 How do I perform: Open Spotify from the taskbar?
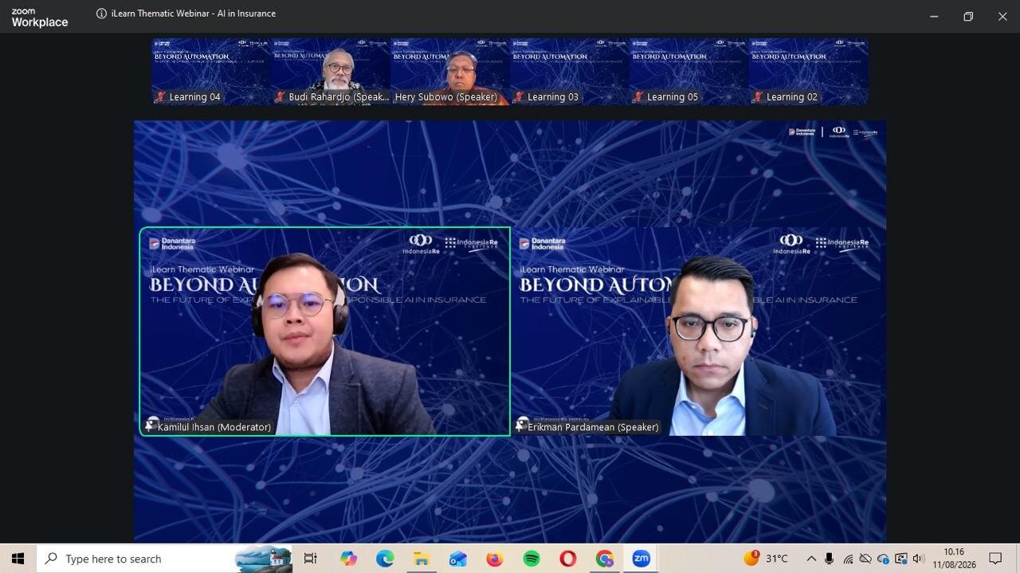click(532, 559)
